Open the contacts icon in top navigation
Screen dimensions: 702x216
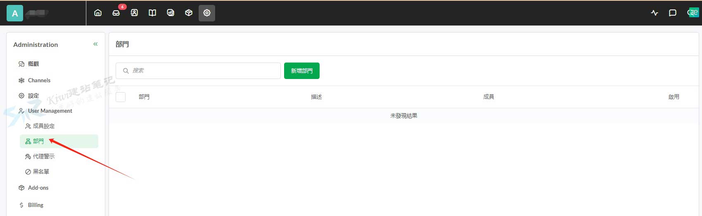[134, 13]
